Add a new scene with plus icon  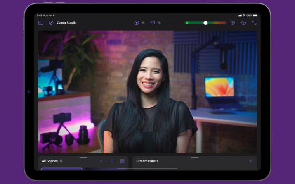(101, 161)
